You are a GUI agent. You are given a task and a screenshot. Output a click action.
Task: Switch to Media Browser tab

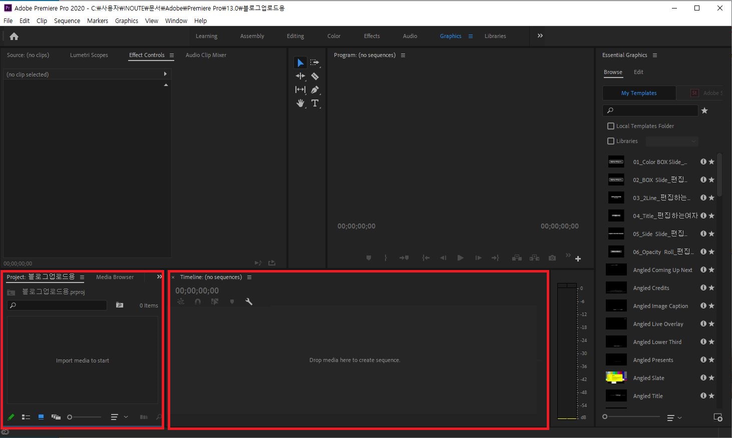(115, 277)
